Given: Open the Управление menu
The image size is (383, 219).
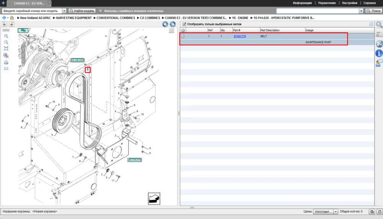Looking at the screenshot, I should click(327, 3).
